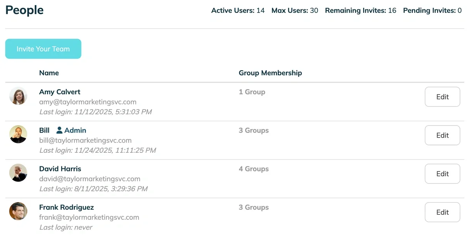
Task: Click David Harris's avatar image
Action: pyautogui.click(x=18, y=173)
